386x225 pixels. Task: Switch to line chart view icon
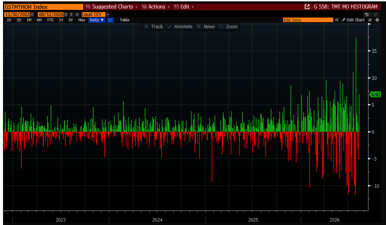(x=110, y=20)
